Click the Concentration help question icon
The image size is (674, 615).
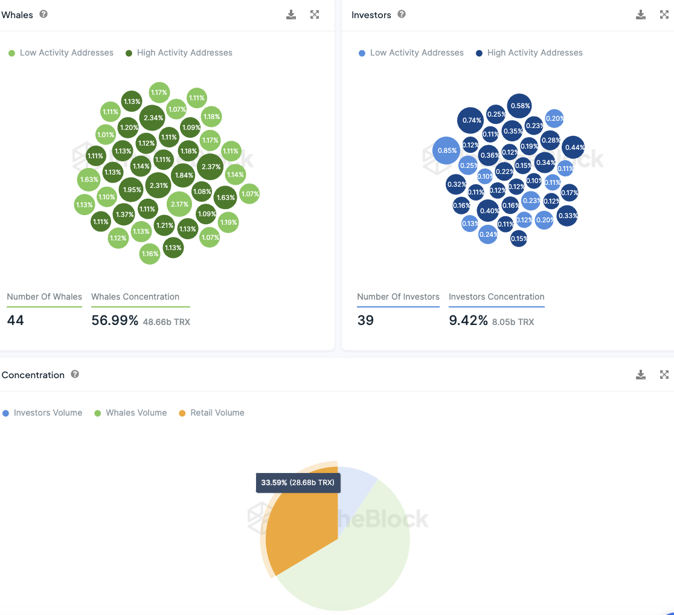coord(75,374)
